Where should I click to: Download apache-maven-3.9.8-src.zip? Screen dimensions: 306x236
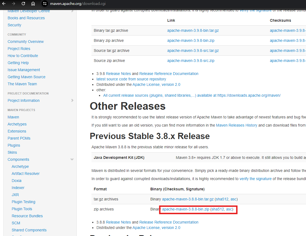191,61
